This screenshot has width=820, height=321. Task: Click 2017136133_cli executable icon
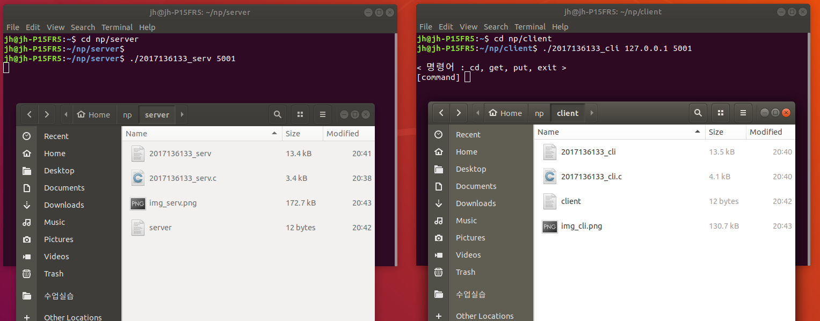(550, 152)
